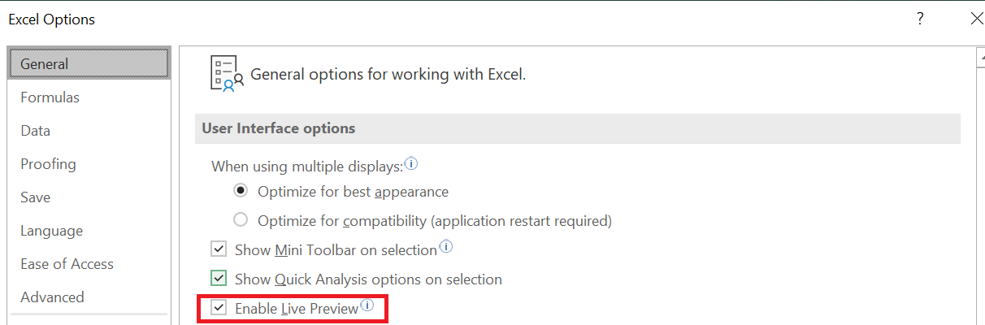Uncheck Show Quick Analysis options on selection
The width and height of the screenshot is (985, 325).
(x=218, y=279)
